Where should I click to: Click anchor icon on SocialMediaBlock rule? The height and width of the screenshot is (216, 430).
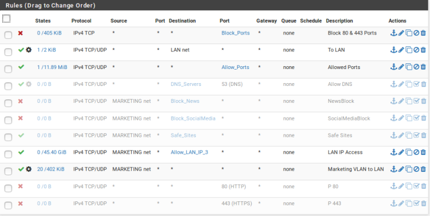[394, 118]
